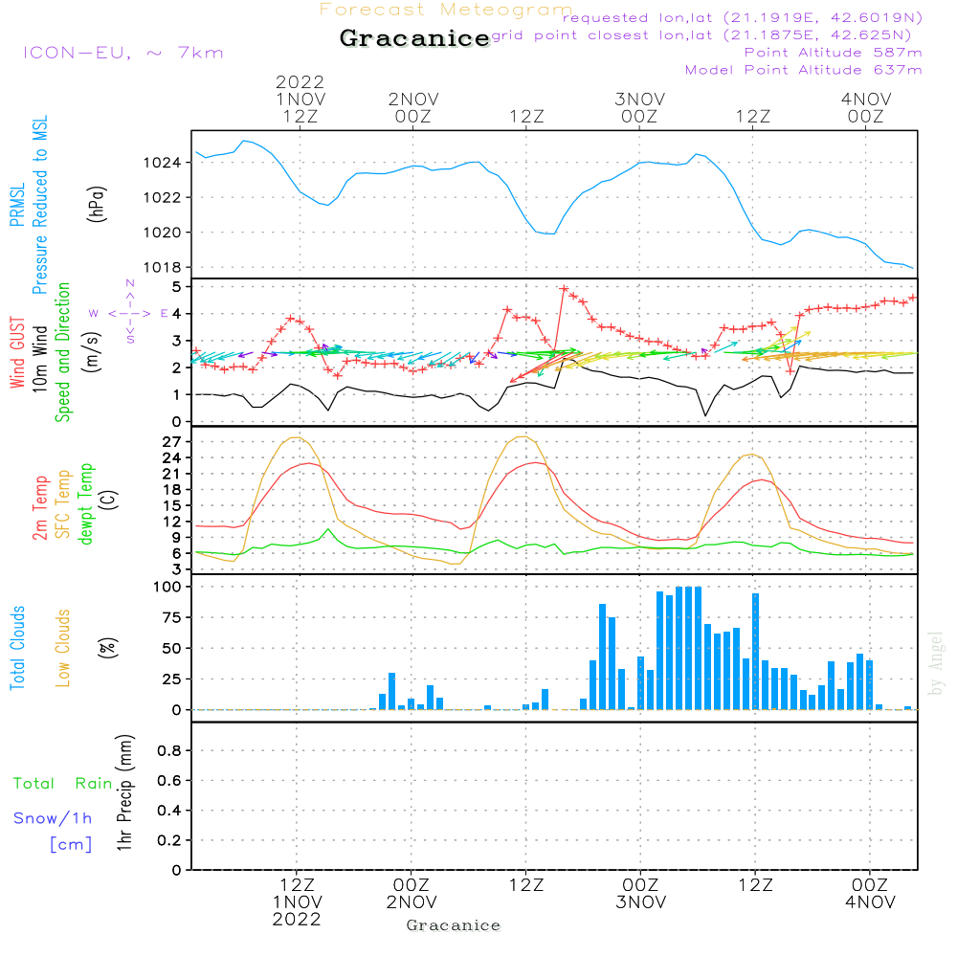Click the bottom '12Z 1NOV 2022' time label
957x957 pixels.
(298, 902)
